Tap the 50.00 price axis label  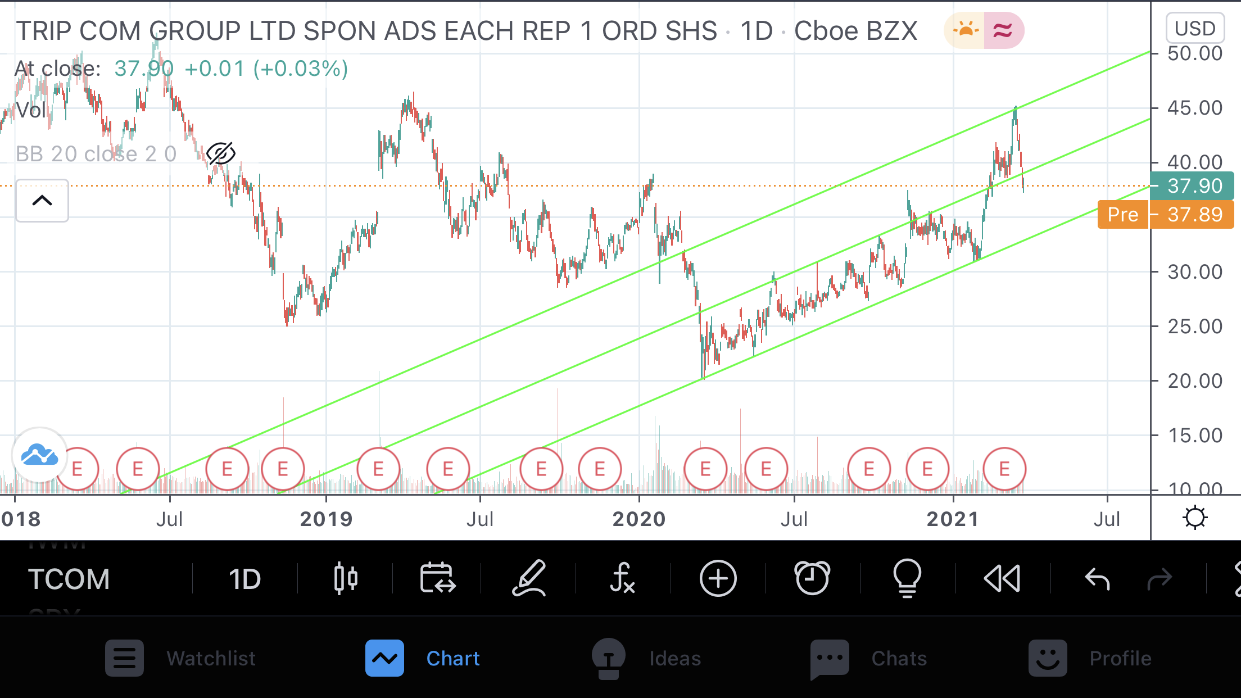(1195, 53)
